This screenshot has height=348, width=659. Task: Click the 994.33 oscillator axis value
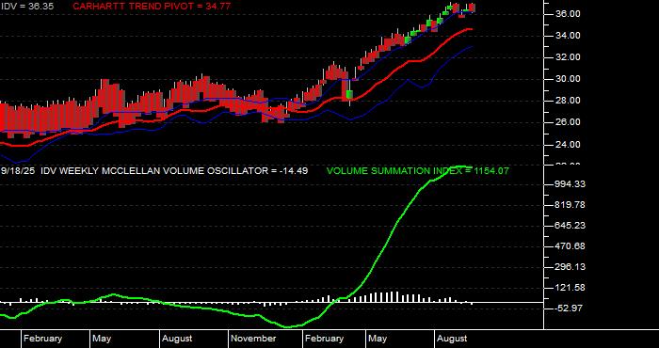tap(570, 184)
